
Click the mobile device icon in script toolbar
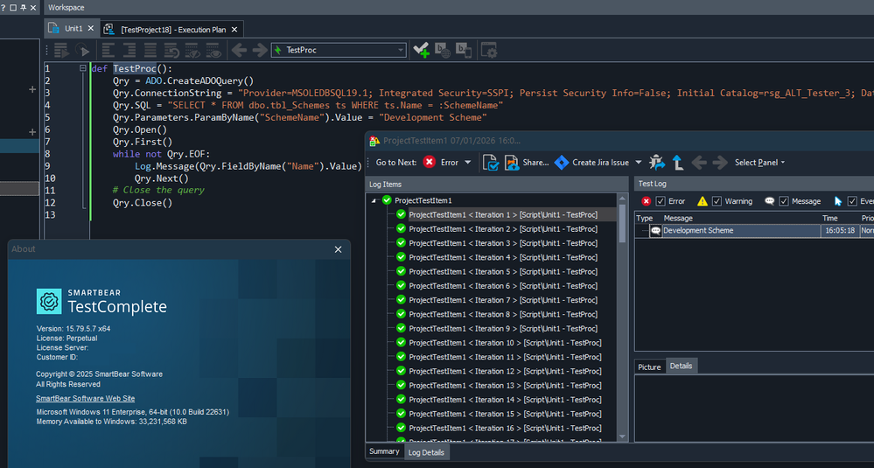(464, 51)
